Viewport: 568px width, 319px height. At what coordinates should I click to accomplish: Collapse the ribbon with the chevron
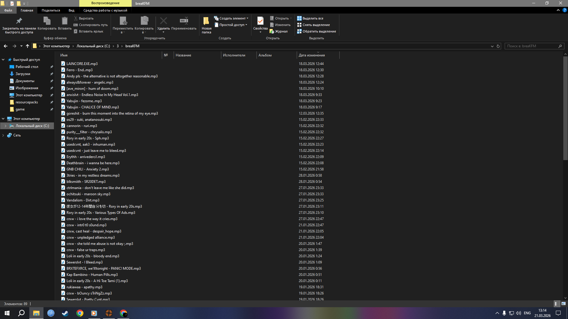[558, 10]
